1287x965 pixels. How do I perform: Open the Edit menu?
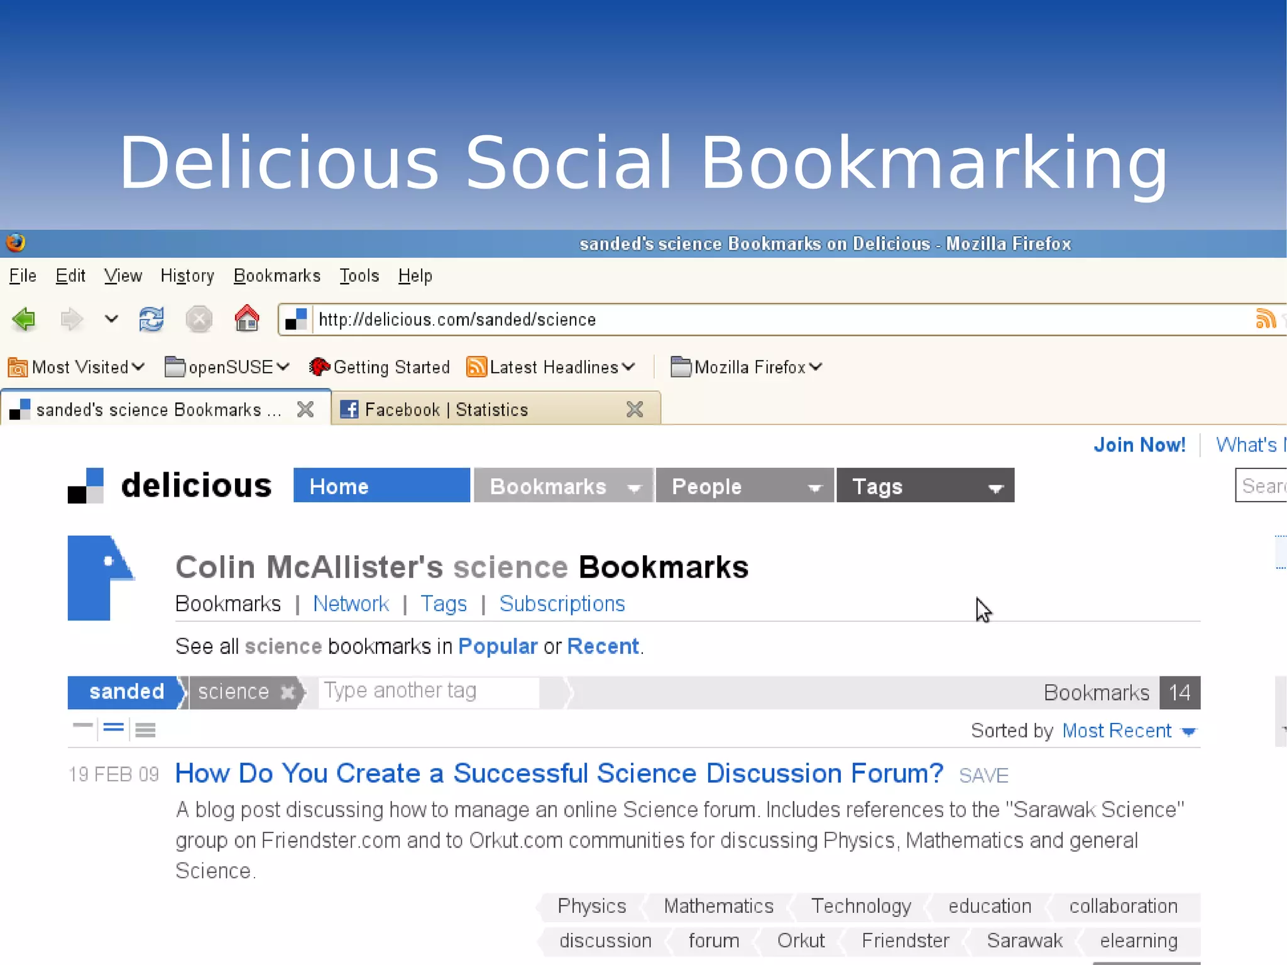70,276
